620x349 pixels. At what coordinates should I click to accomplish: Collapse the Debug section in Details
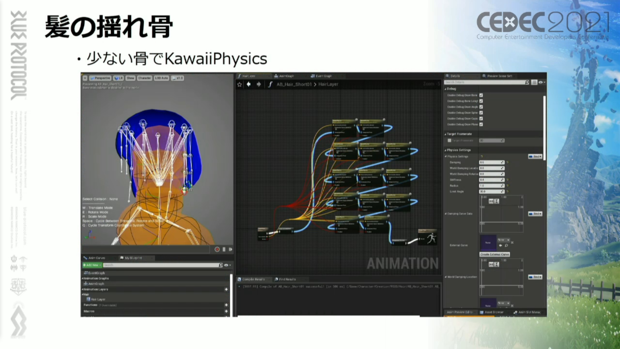[446, 89]
